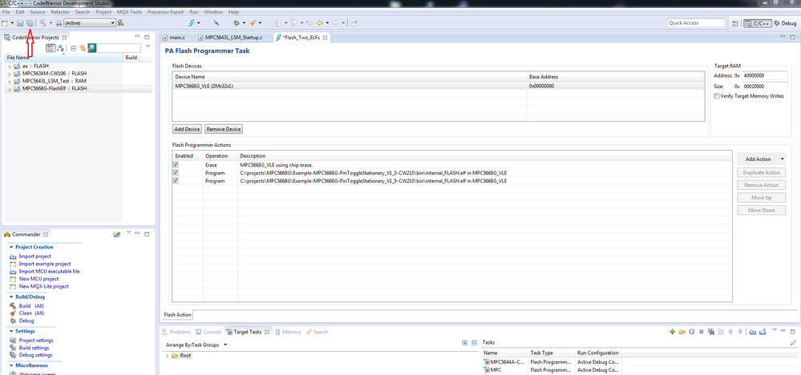Open the Console tab
801x375 pixels.
pyautogui.click(x=208, y=333)
